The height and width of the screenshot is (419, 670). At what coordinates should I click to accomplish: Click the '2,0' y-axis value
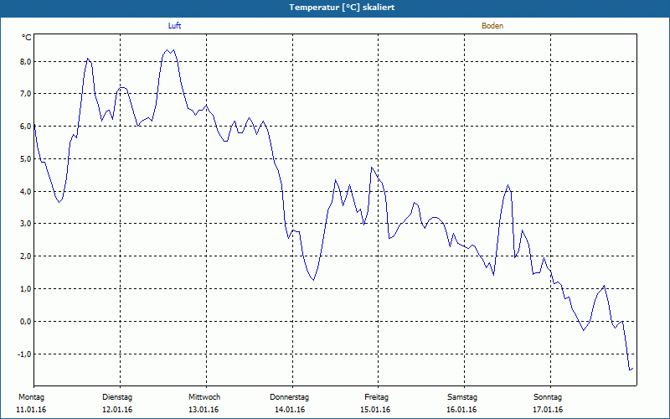coord(26,256)
